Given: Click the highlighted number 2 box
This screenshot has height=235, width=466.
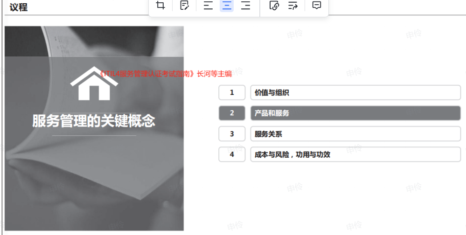Looking at the screenshot, I should pos(232,113).
